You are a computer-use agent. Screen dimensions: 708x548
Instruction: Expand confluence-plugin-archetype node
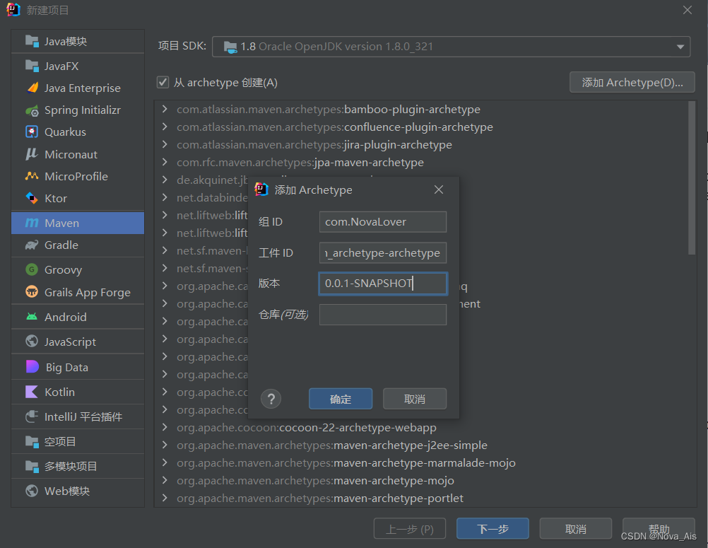click(165, 127)
